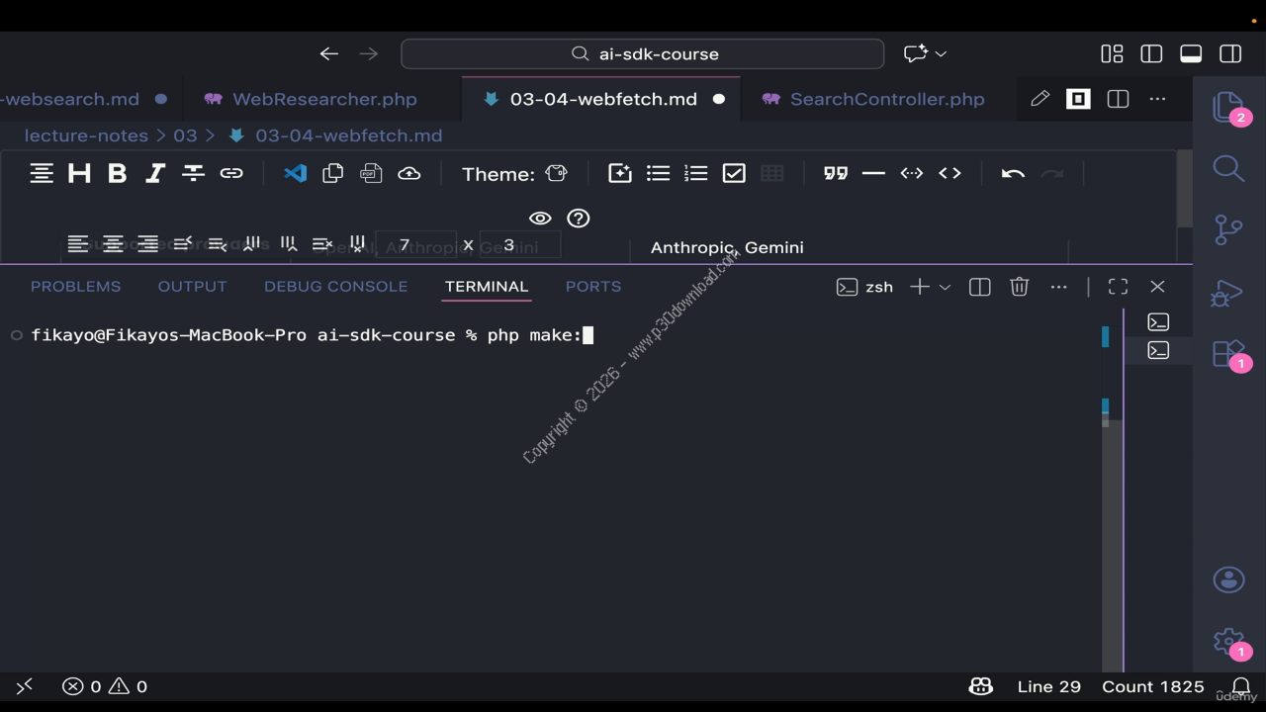
Task: Undo the last edit in toolbar
Action: point(1013,174)
